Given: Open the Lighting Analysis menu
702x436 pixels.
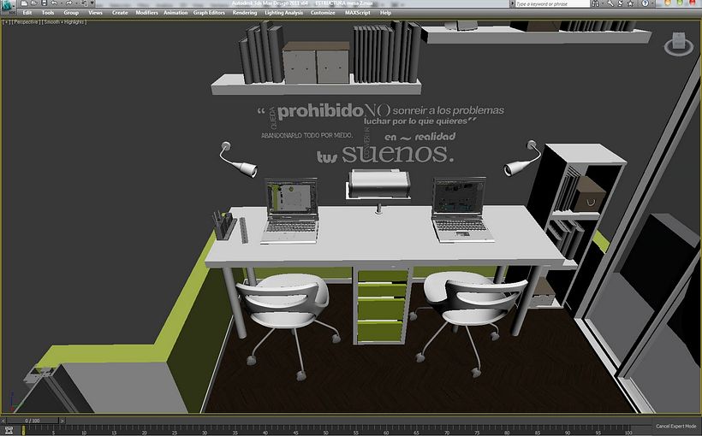Looking at the screenshot, I should tap(284, 13).
